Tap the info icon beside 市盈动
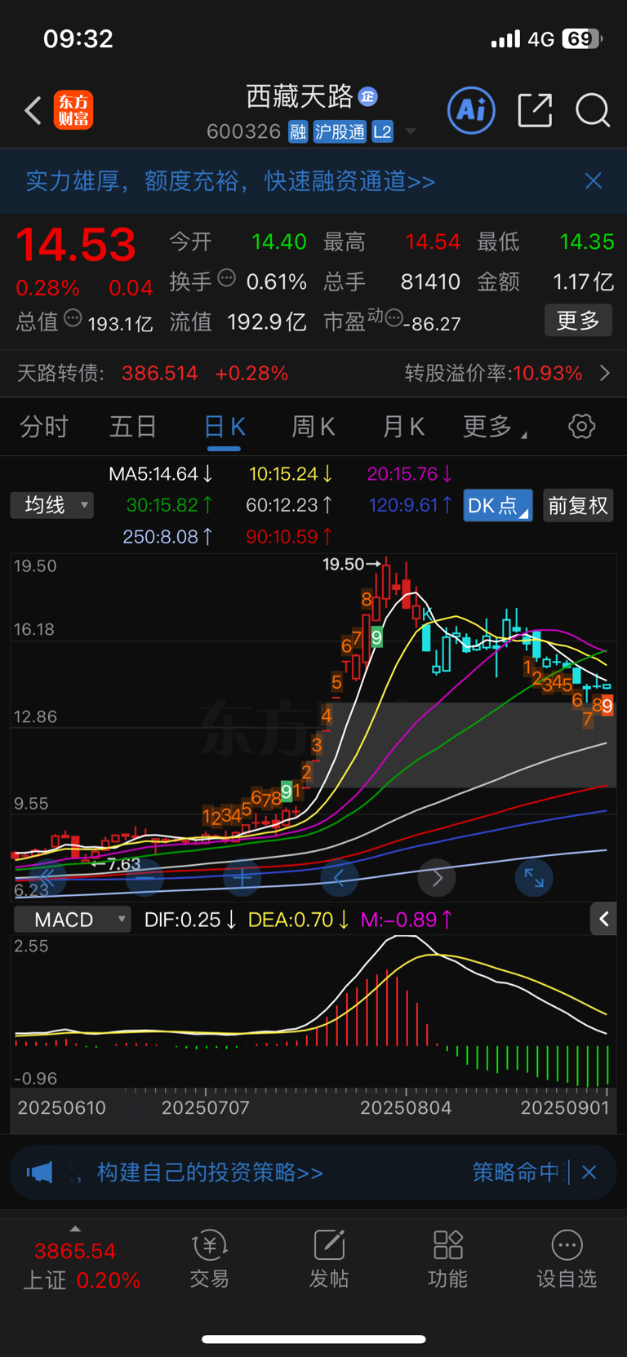 point(394,318)
